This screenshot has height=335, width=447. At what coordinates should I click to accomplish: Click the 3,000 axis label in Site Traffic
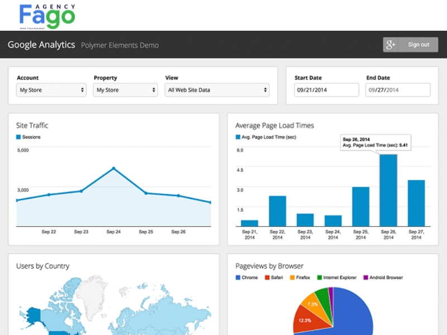(x=23, y=190)
